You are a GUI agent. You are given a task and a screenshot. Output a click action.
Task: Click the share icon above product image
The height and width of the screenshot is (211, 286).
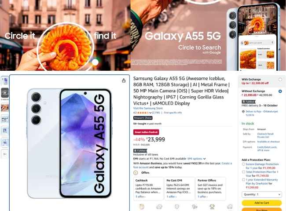coord(124,80)
